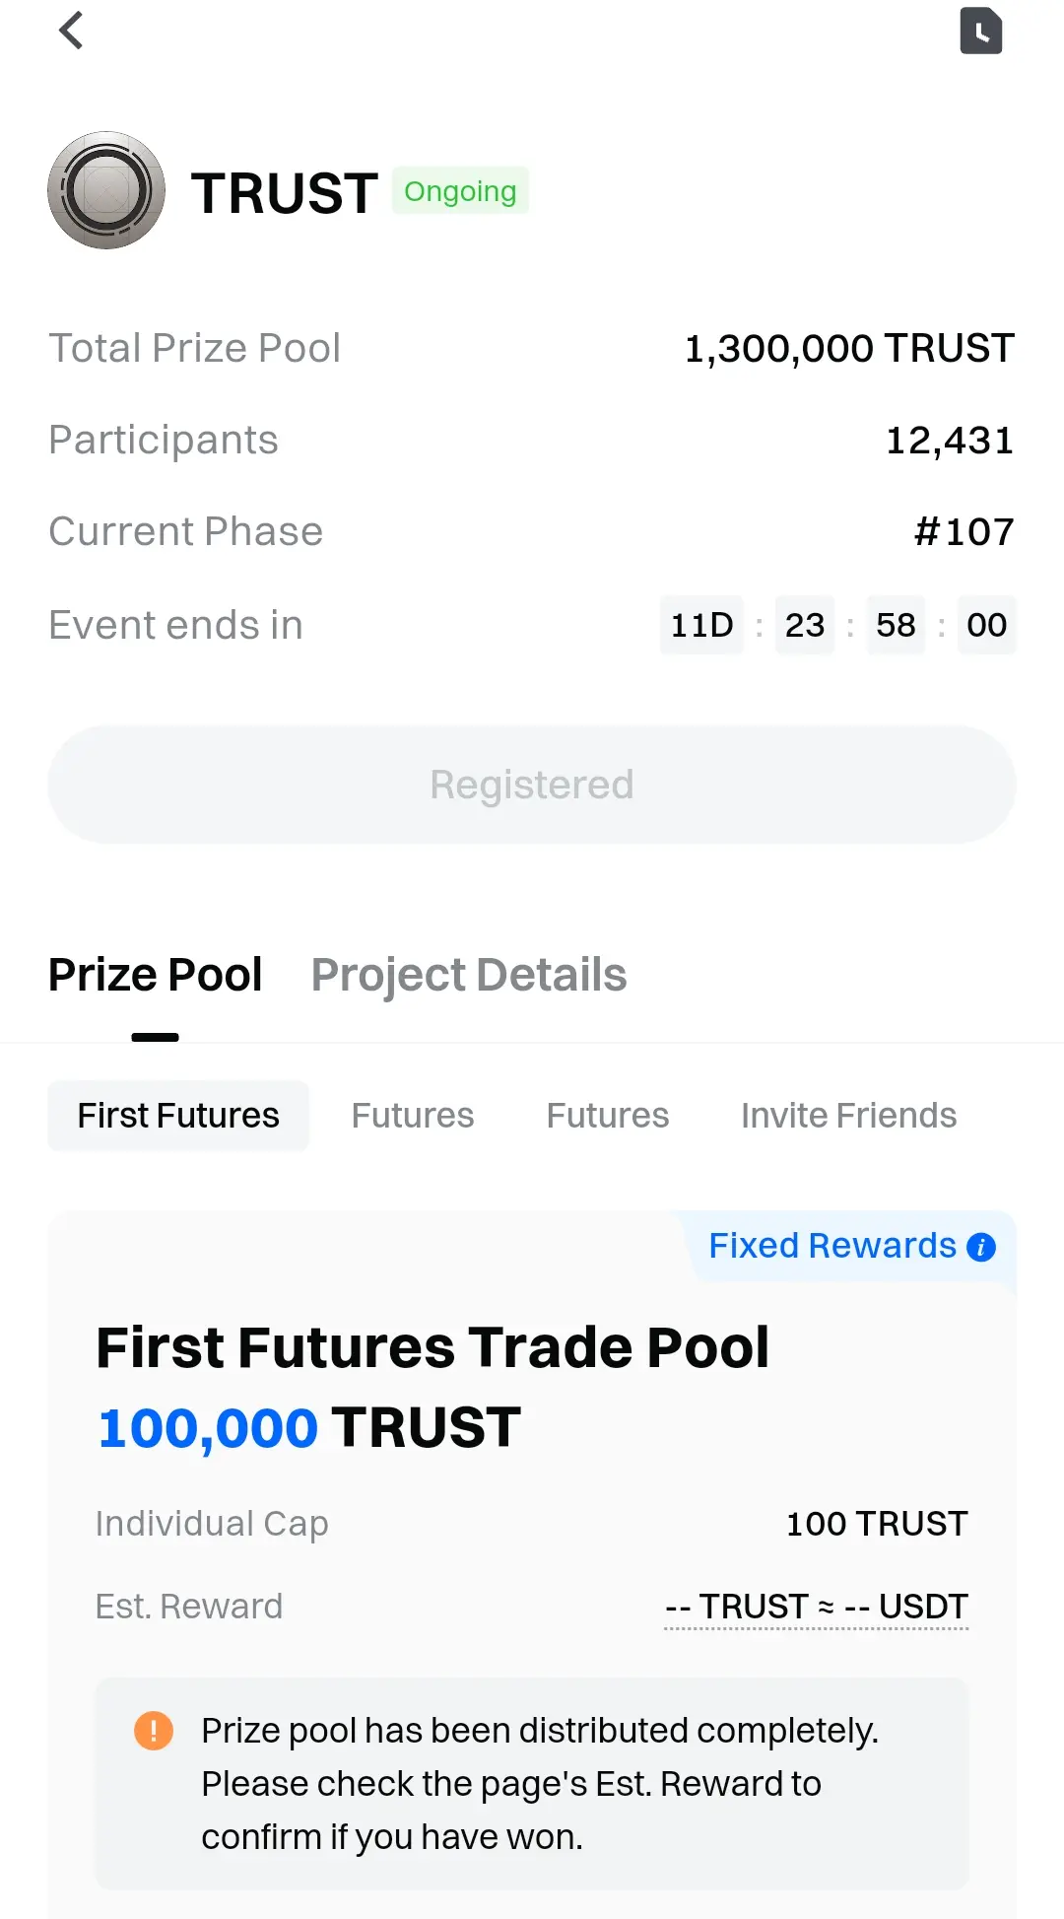Viewport: 1064px width, 1919px height.
Task: Click the 100,000 TRUST pool amount
Action: coord(309,1427)
